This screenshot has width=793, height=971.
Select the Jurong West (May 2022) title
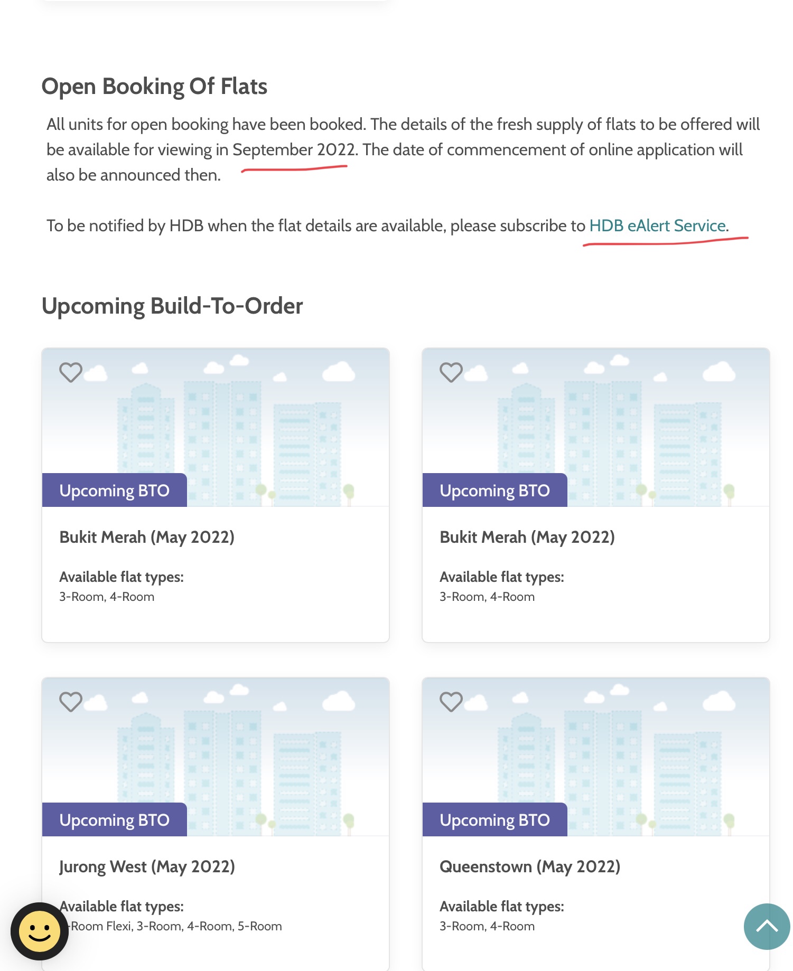147,867
